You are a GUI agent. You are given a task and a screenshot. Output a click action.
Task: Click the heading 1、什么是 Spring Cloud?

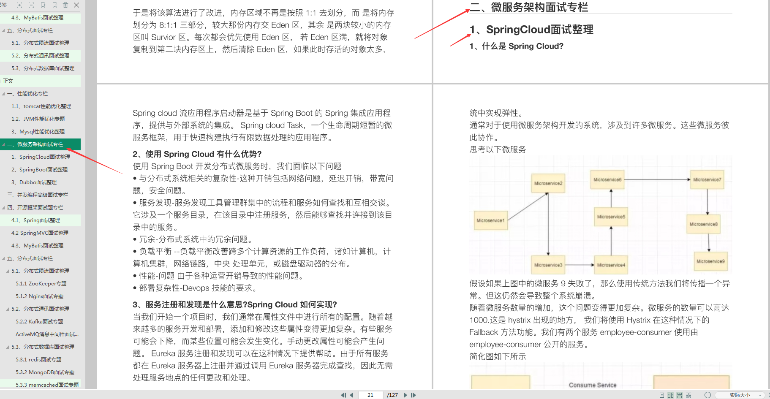pyautogui.click(x=516, y=46)
